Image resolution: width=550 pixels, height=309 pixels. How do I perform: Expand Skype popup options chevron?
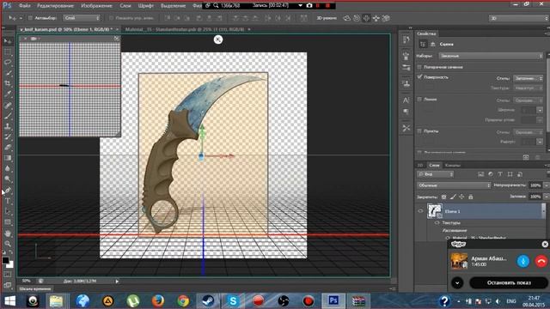[457, 282]
